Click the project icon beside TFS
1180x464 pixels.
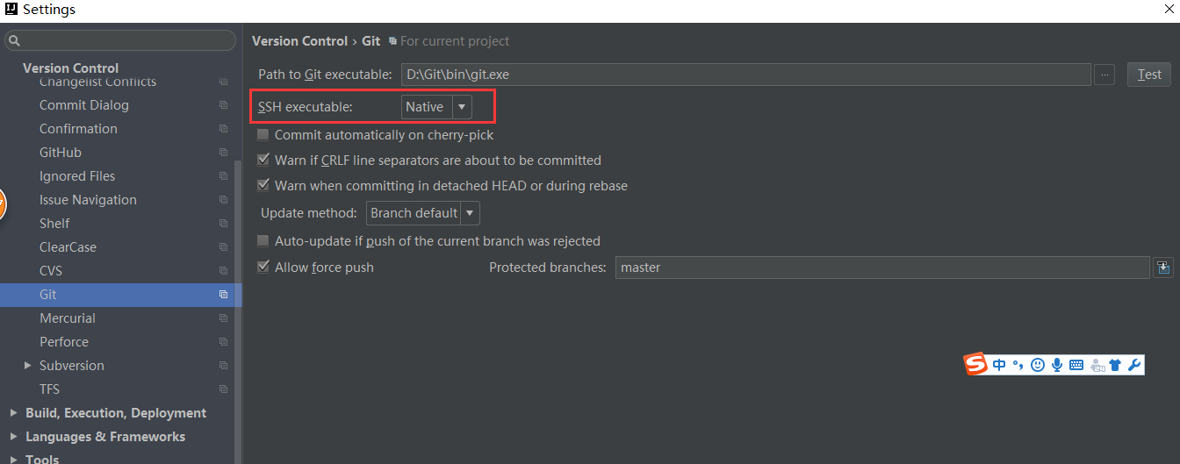(x=223, y=389)
